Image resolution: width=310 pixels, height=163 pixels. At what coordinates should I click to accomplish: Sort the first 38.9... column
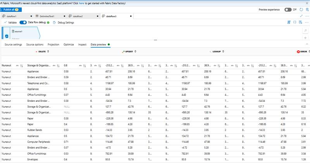coord(142,65)
